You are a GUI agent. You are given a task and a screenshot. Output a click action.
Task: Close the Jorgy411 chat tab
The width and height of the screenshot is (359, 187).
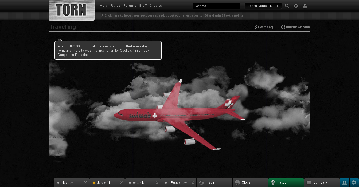click(x=121, y=183)
